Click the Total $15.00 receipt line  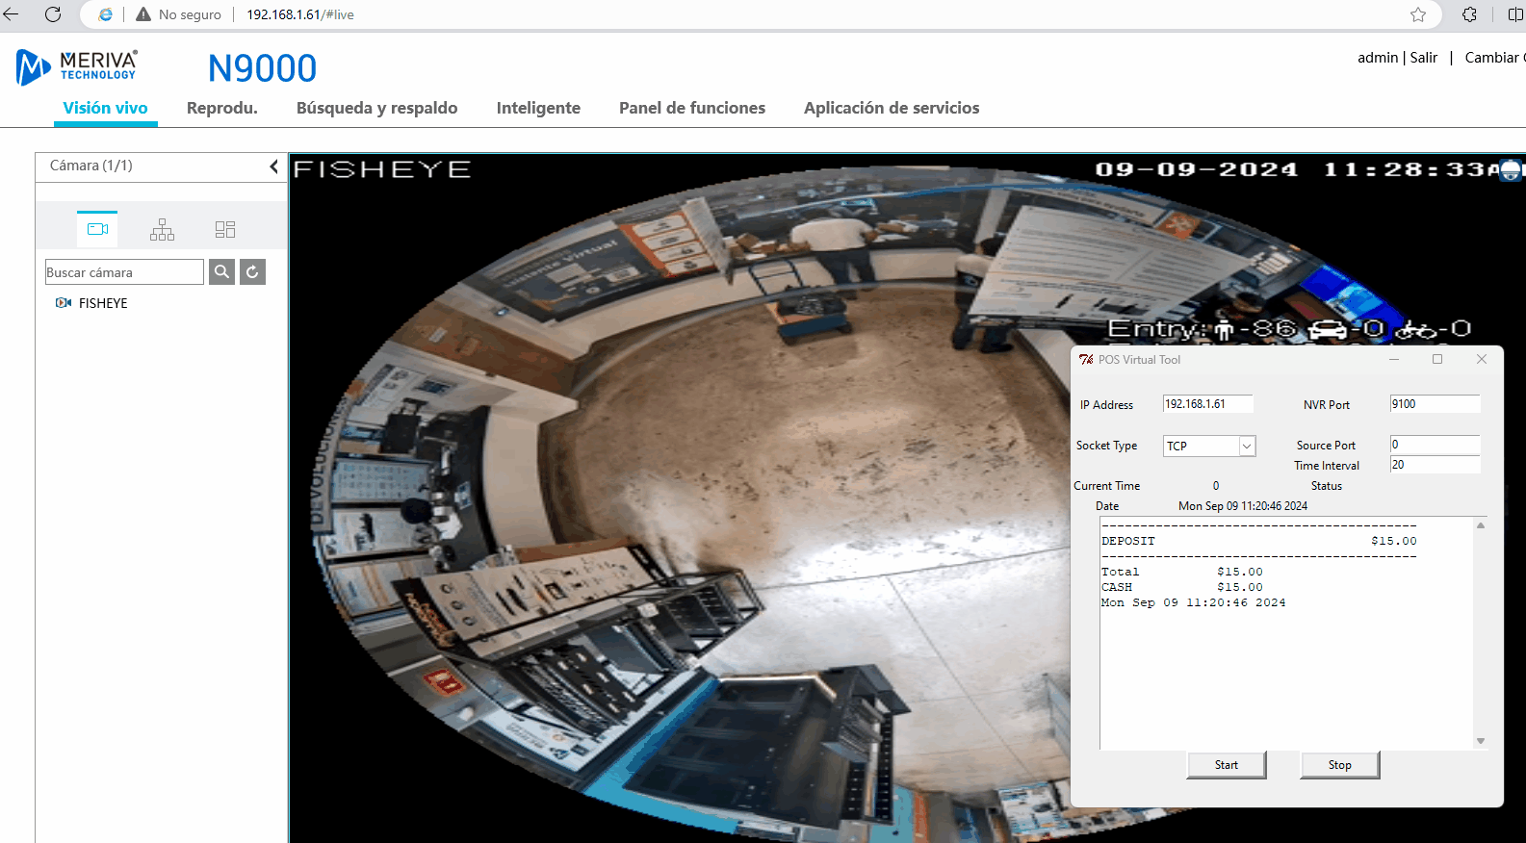coord(1182,572)
